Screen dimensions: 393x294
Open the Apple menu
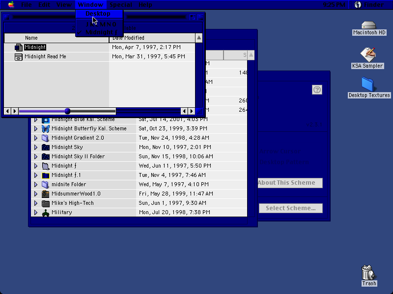(x=11, y=4)
